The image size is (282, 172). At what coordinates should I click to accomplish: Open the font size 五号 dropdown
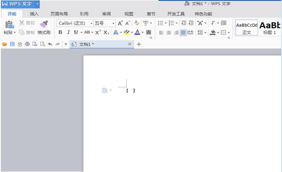coord(113,23)
